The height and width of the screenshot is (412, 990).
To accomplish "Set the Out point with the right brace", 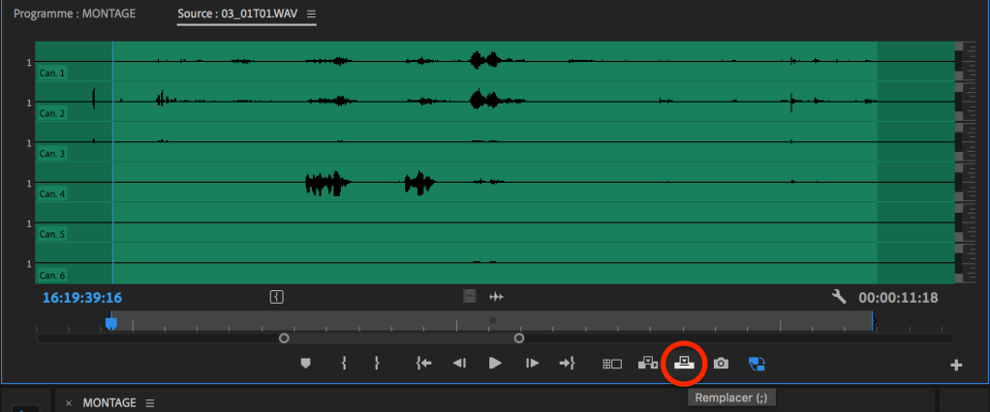I will click(x=377, y=363).
